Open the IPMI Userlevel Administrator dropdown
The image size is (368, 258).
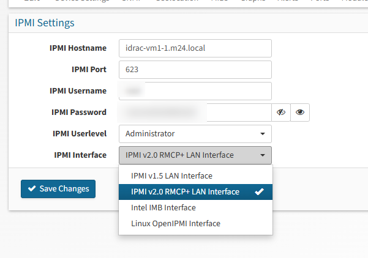195,134
